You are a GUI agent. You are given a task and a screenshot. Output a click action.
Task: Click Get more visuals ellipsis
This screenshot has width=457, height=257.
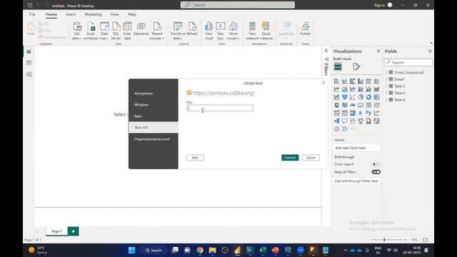click(x=353, y=128)
